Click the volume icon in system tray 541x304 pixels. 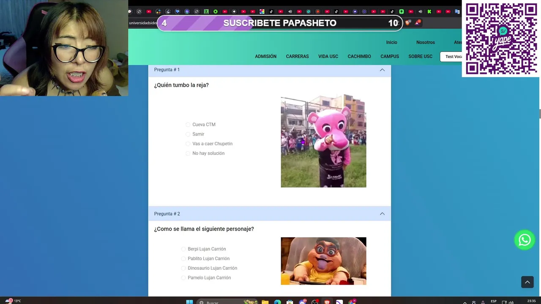pyautogui.click(x=511, y=302)
